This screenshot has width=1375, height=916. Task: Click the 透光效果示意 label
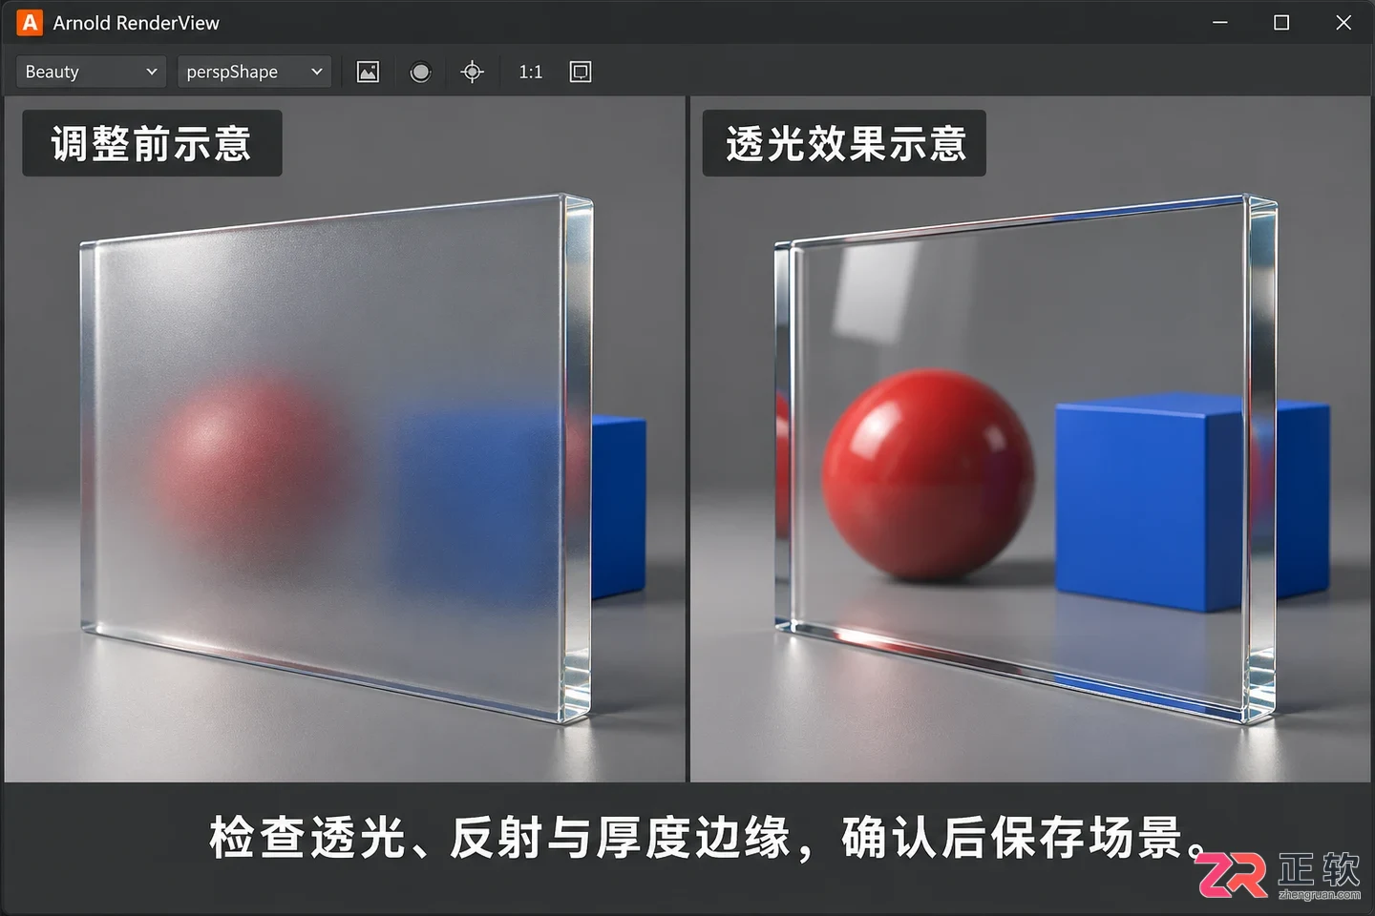click(x=844, y=143)
